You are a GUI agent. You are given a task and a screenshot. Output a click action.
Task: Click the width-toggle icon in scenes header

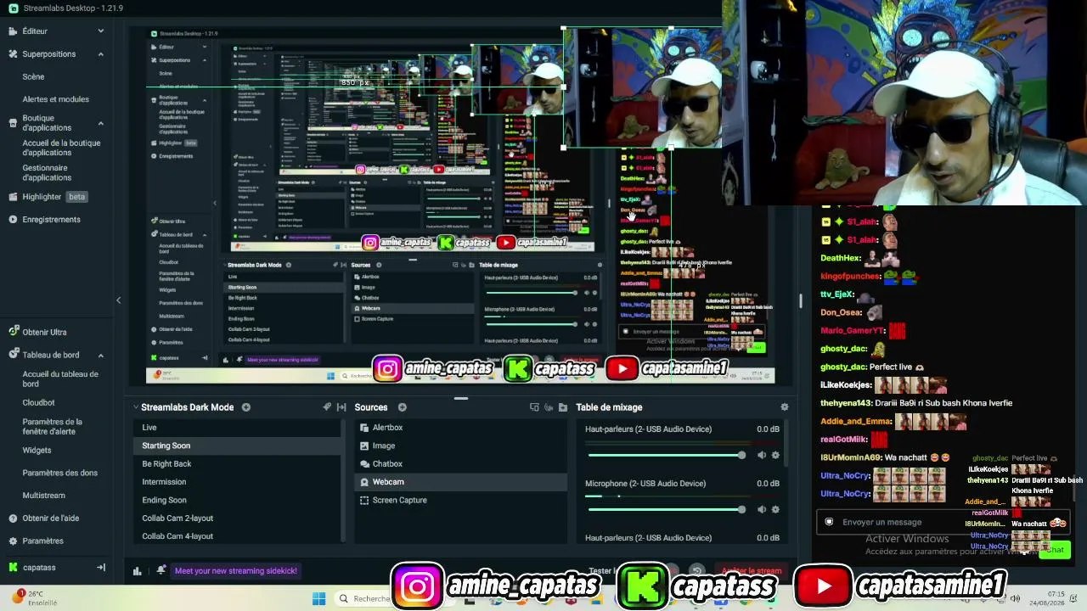[341, 407]
